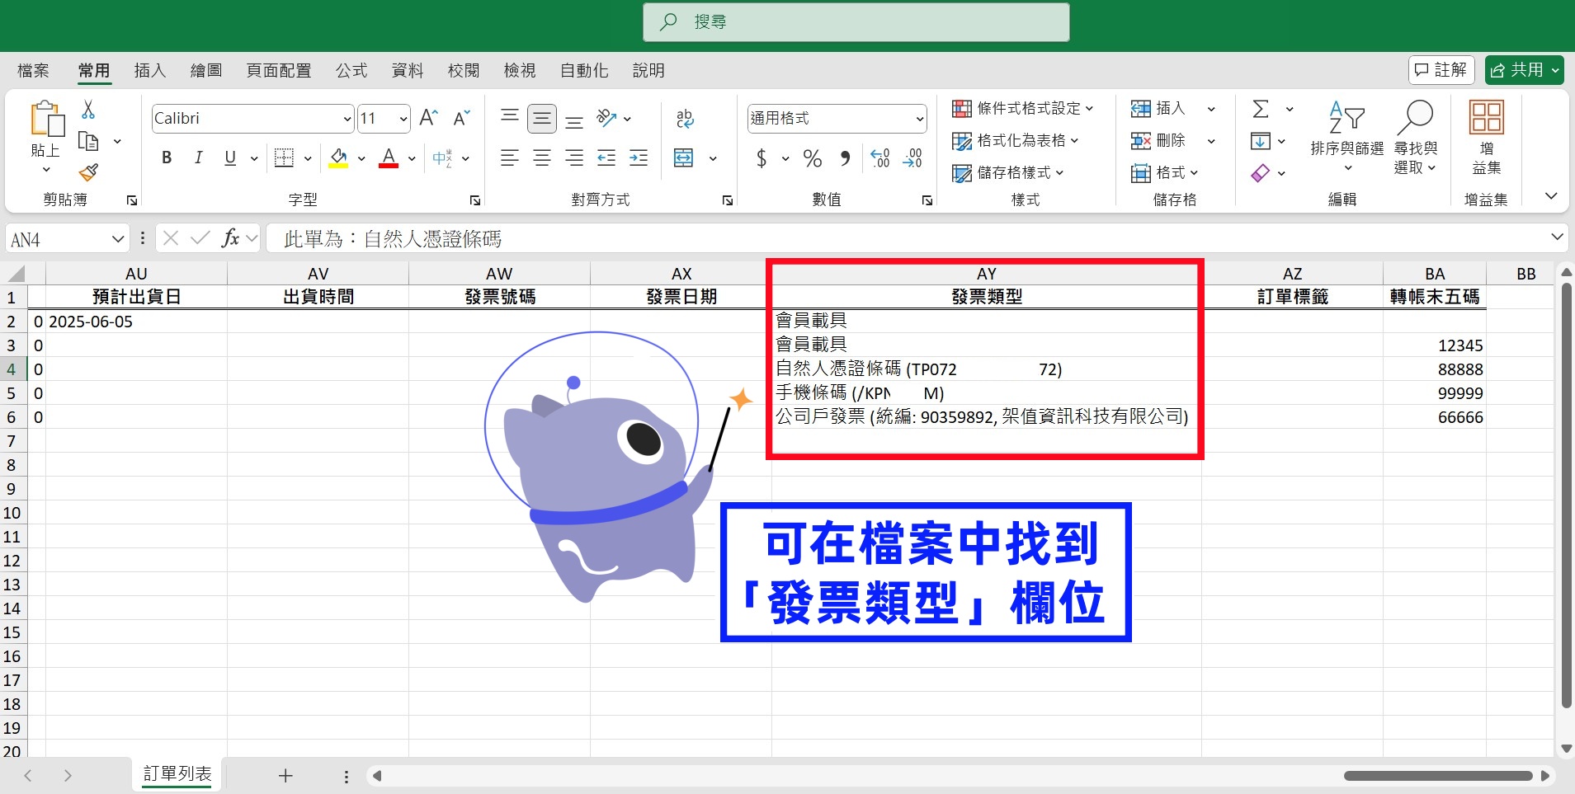Toggle Bold formatting

click(167, 157)
